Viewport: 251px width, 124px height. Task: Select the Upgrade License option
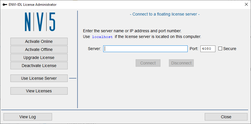pyautogui.click(x=39, y=58)
